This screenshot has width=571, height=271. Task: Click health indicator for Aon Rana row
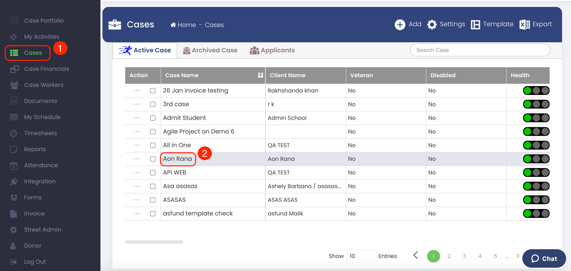[x=536, y=159]
